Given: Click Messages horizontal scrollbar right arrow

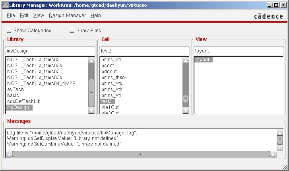Looking at the screenshot, I should [273, 154].
